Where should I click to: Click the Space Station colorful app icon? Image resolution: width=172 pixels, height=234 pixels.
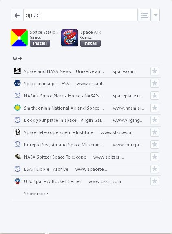pos(19,38)
